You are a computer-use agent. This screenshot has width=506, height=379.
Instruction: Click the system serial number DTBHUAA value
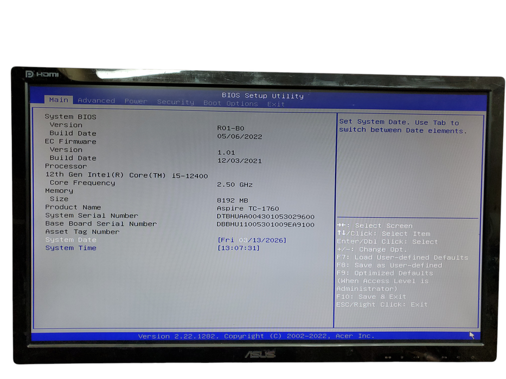point(266,217)
